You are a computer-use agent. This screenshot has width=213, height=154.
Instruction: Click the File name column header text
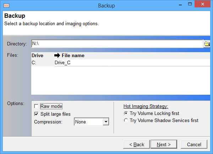pyautogui.click(x=73, y=55)
